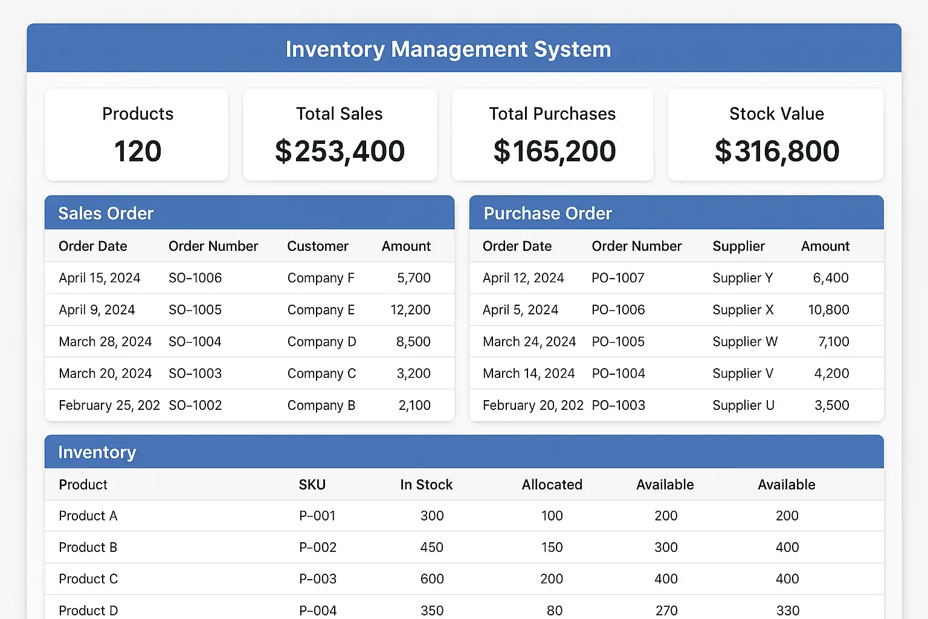Sort by Supplier column header
This screenshot has width=928, height=619.
click(738, 246)
